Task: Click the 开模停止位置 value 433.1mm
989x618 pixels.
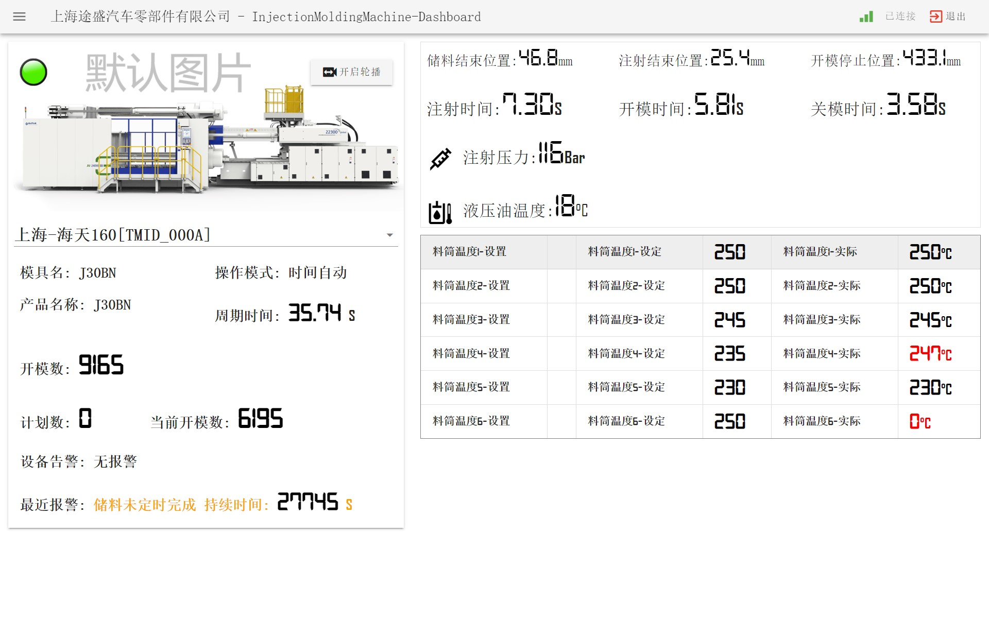Action: pyautogui.click(x=932, y=58)
